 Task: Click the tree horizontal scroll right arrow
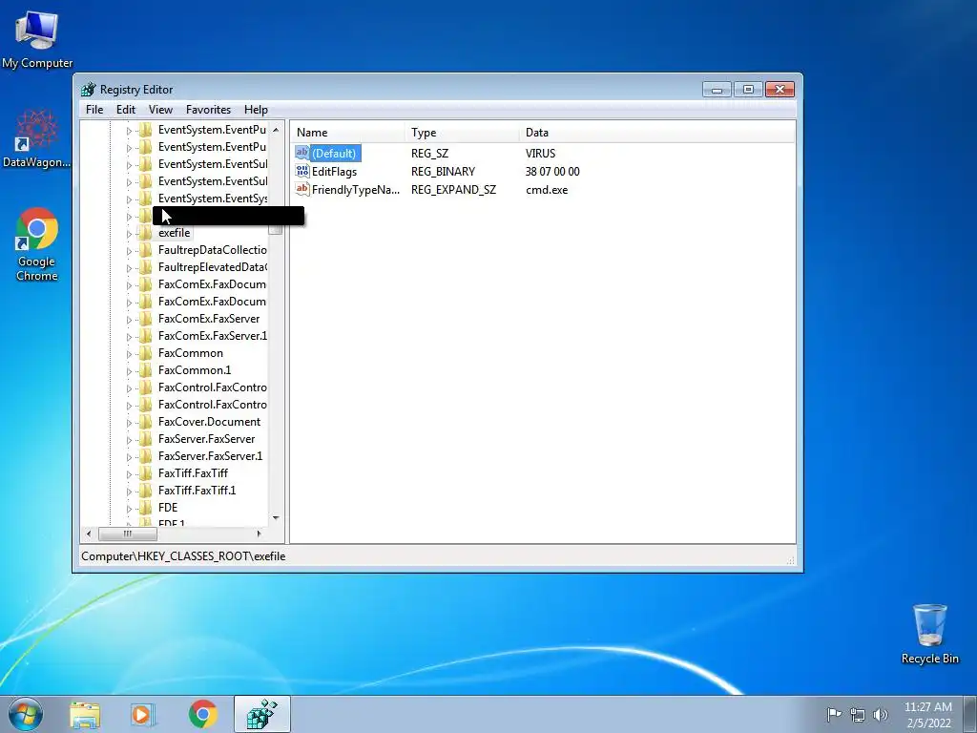(x=260, y=534)
